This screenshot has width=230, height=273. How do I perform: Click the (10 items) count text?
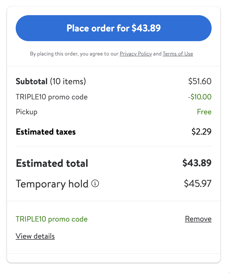[x=68, y=81]
